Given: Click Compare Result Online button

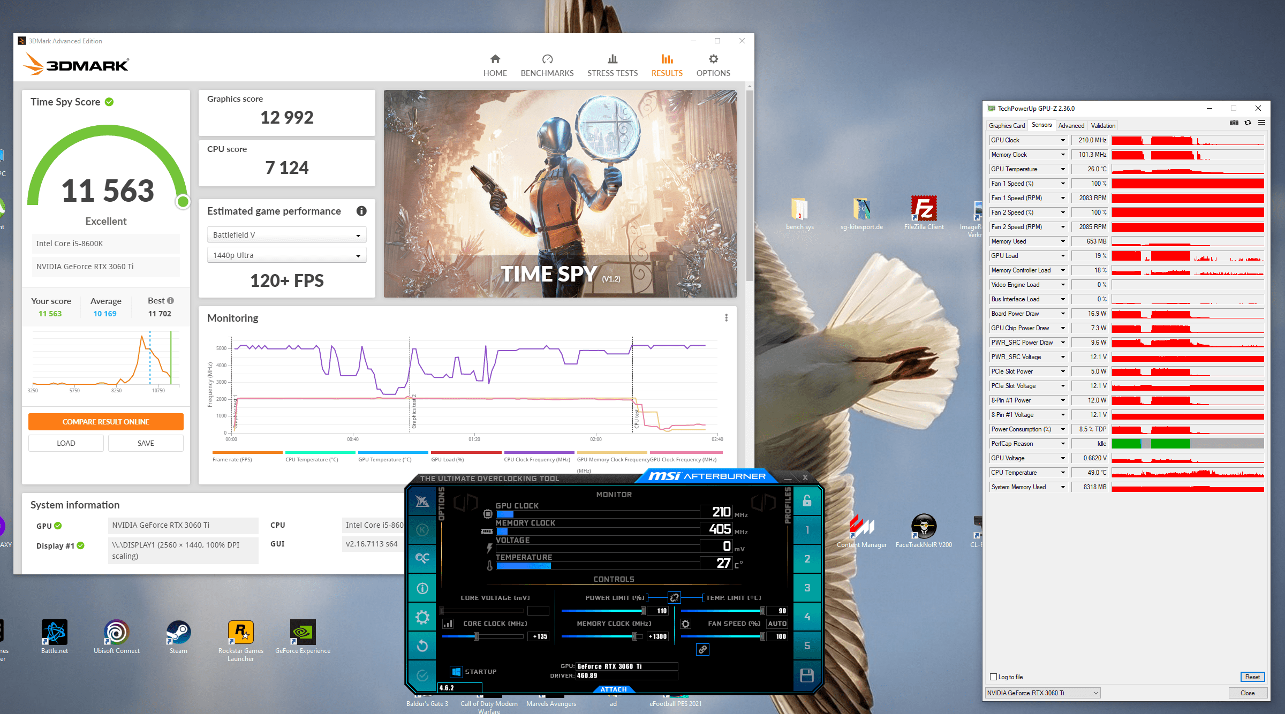Looking at the screenshot, I should [x=105, y=422].
